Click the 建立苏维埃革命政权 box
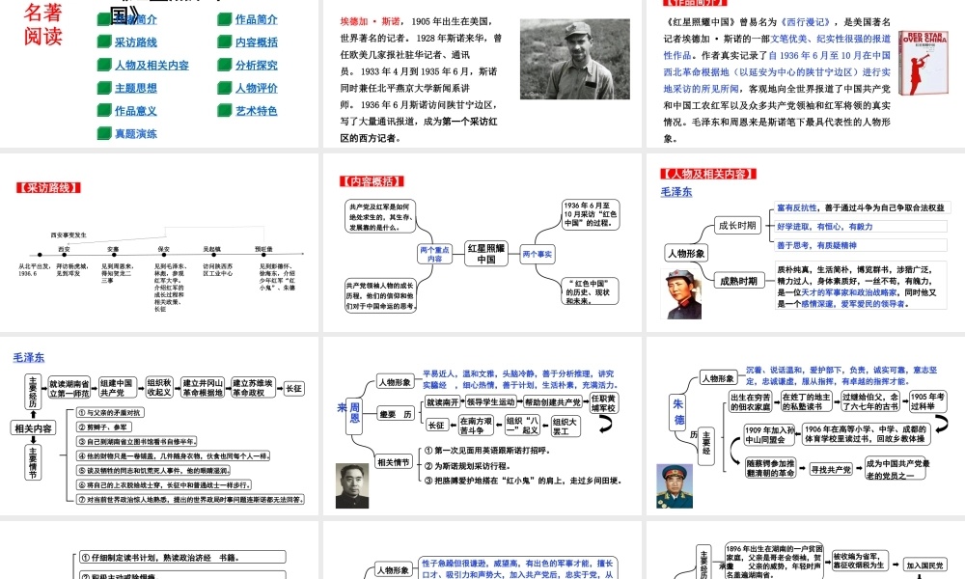The height and width of the screenshot is (579, 965). click(252, 388)
